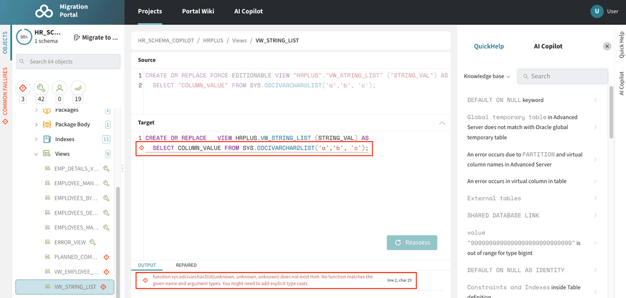
Task: Open the QuickHelp tab
Action: pos(489,46)
